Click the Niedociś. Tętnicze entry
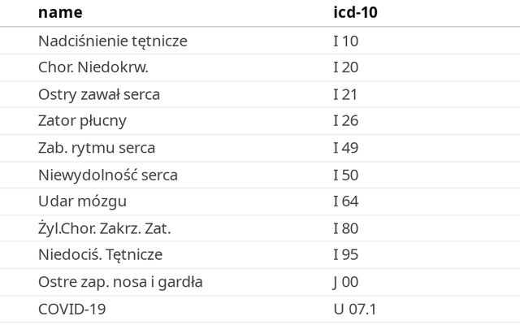Viewport: 520px width, 325px height. click(101, 255)
